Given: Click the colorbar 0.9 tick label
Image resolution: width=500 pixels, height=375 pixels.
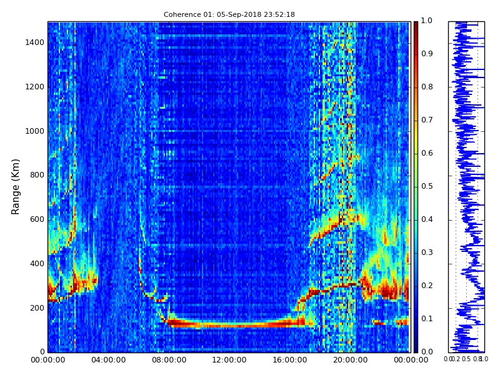Looking at the screenshot, I should pos(427,54).
